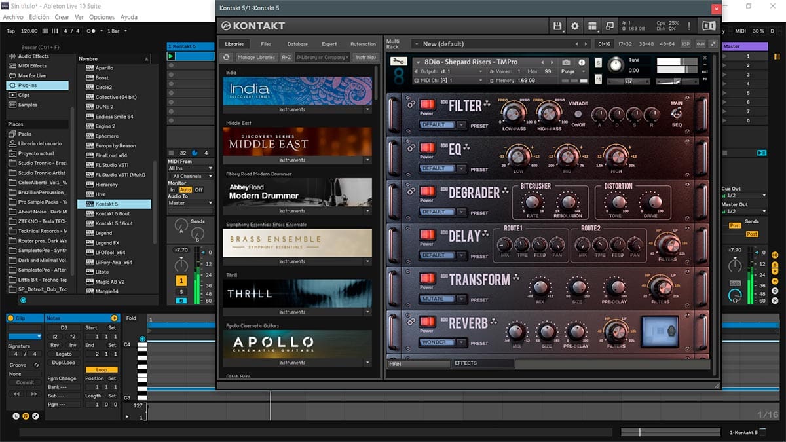The height and width of the screenshot is (442, 786).
Task: Toggle TRANSFORM module Power button
Action: point(427,278)
